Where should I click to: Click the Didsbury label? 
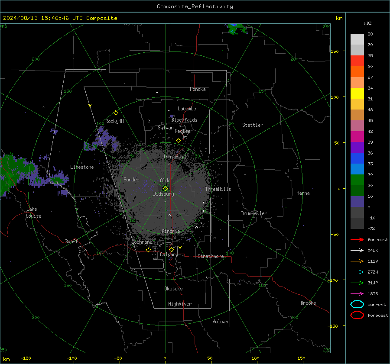pos(163,194)
